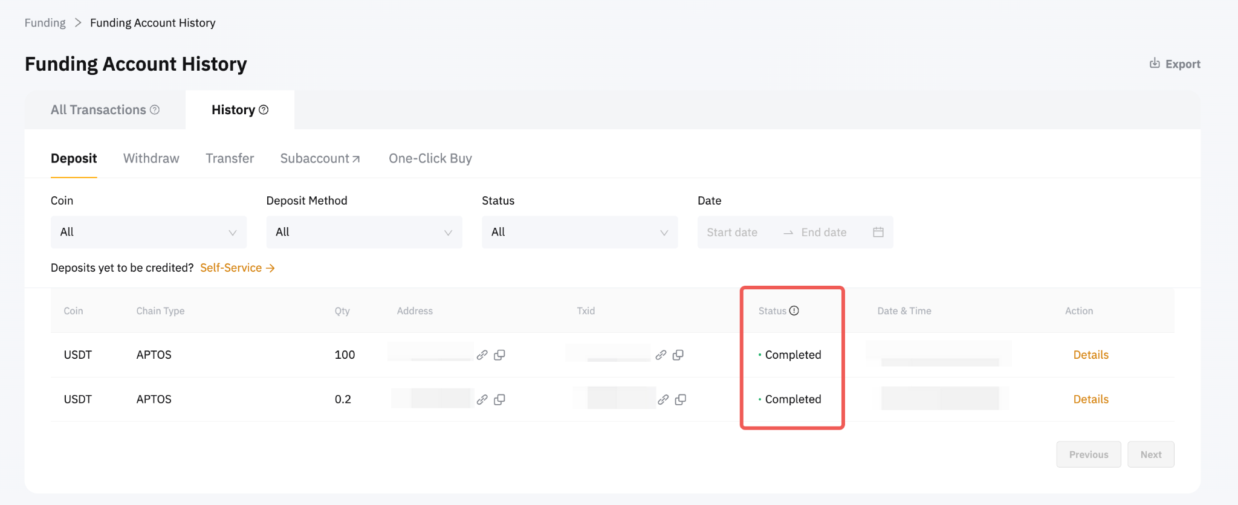Copy address of the 100 USDT deposit
Screen dimensions: 1238x505
499,355
